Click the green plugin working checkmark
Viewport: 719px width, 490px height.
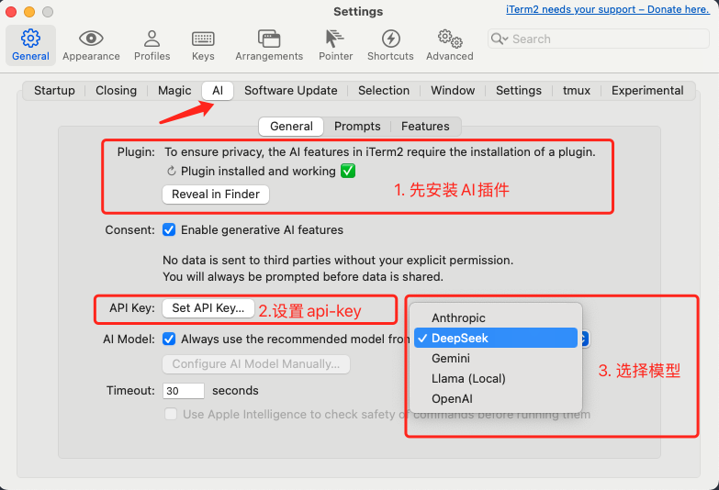(x=348, y=171)
